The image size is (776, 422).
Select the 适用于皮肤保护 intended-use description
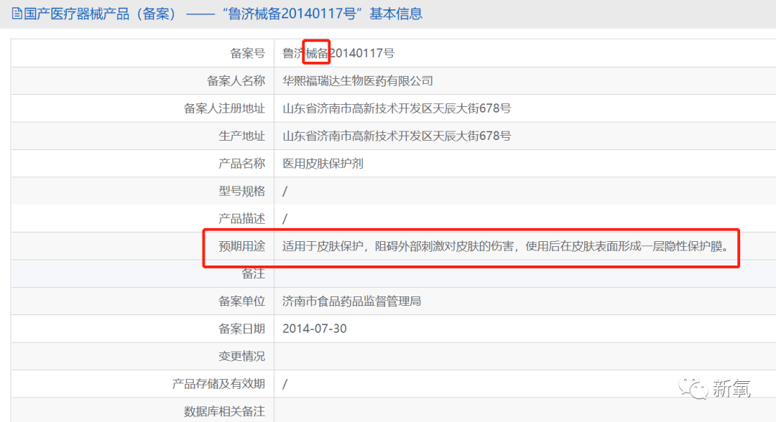click(x=507, y=246)
